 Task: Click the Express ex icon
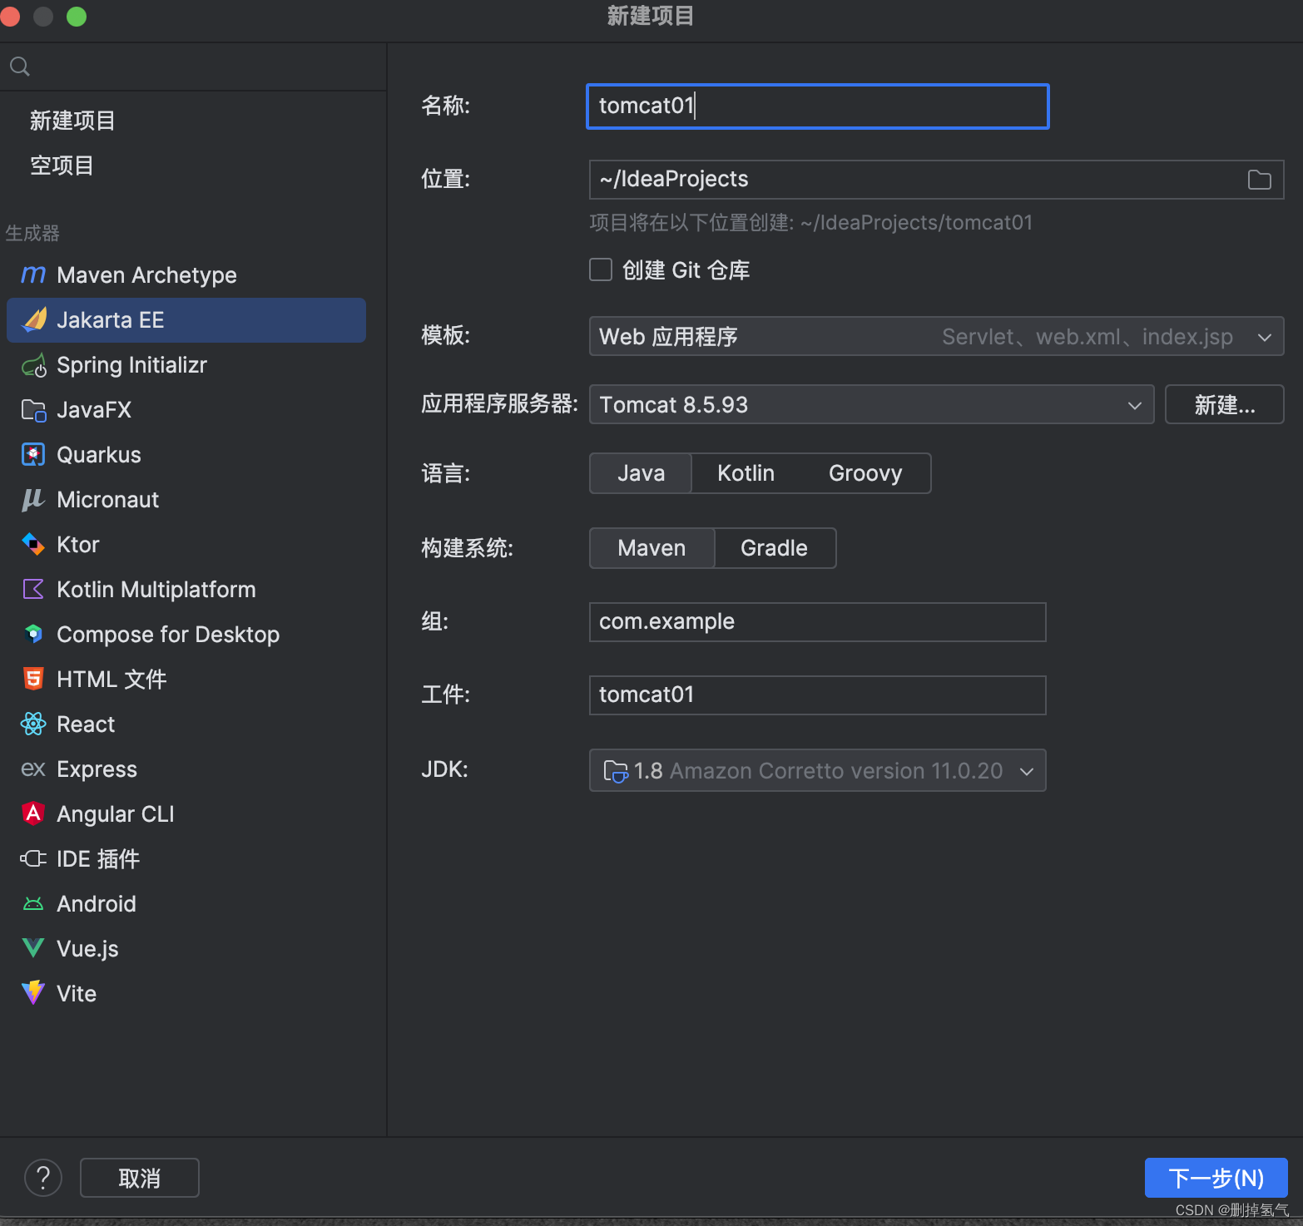coord(33,769)
